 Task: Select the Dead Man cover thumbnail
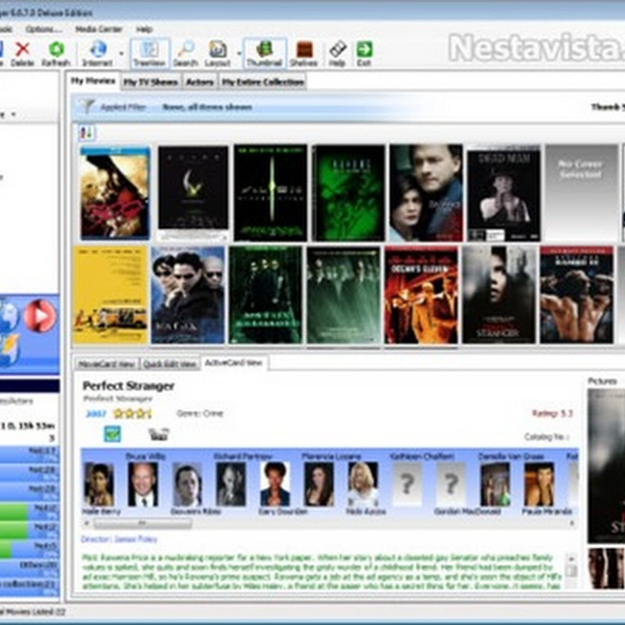pyautogui.click(x=504, y=195)
